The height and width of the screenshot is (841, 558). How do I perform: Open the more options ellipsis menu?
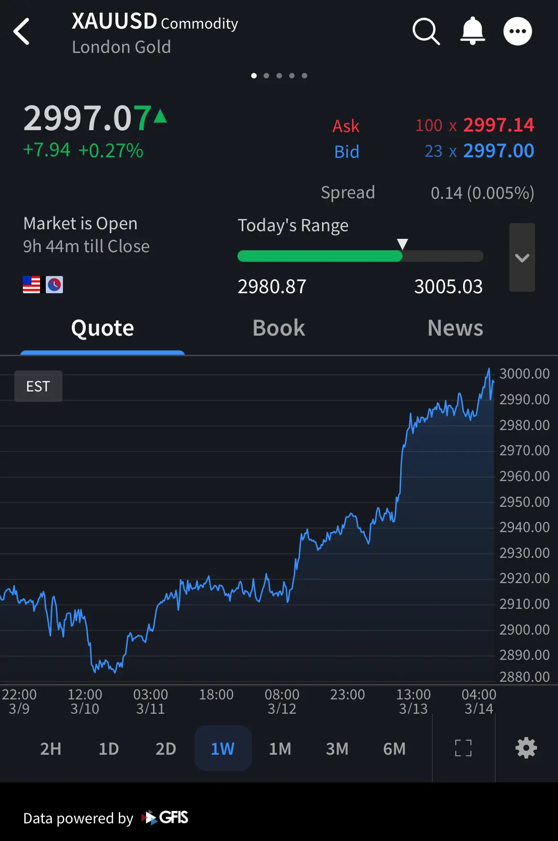(x=517, y=31)
